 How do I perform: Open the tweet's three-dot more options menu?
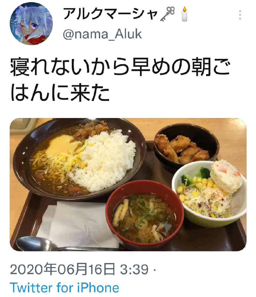tap(240, 15)
